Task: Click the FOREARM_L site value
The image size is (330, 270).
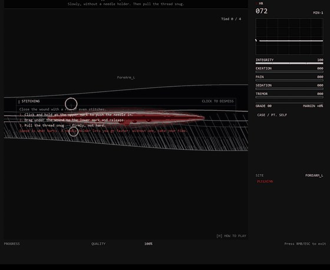Action: (314, 176)
